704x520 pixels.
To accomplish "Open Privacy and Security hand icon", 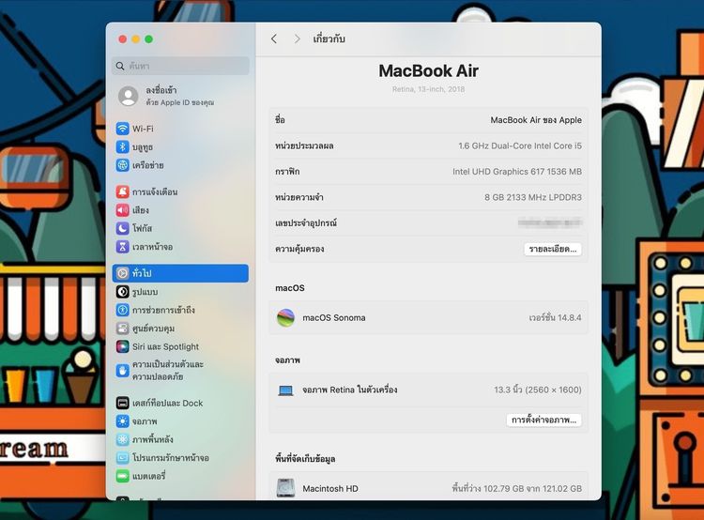I will click(123, 371).
